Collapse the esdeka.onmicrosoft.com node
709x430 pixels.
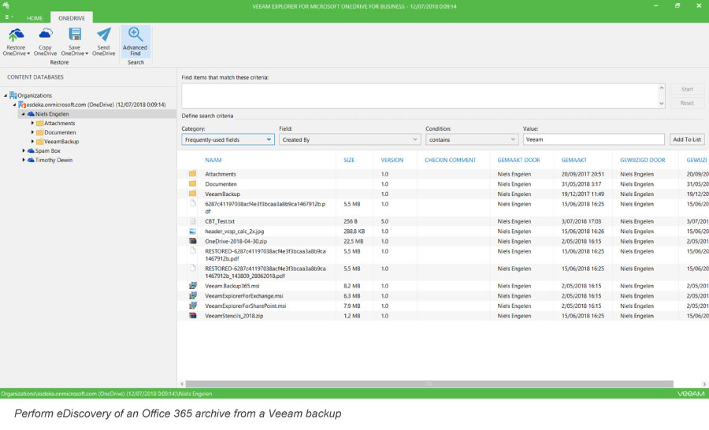14,105
